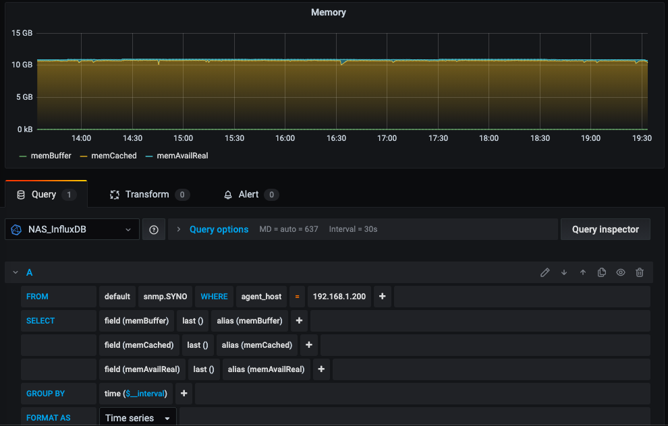
Task: Click the NAS_InfluxDB data source logo icon
Action: (16, 229)
